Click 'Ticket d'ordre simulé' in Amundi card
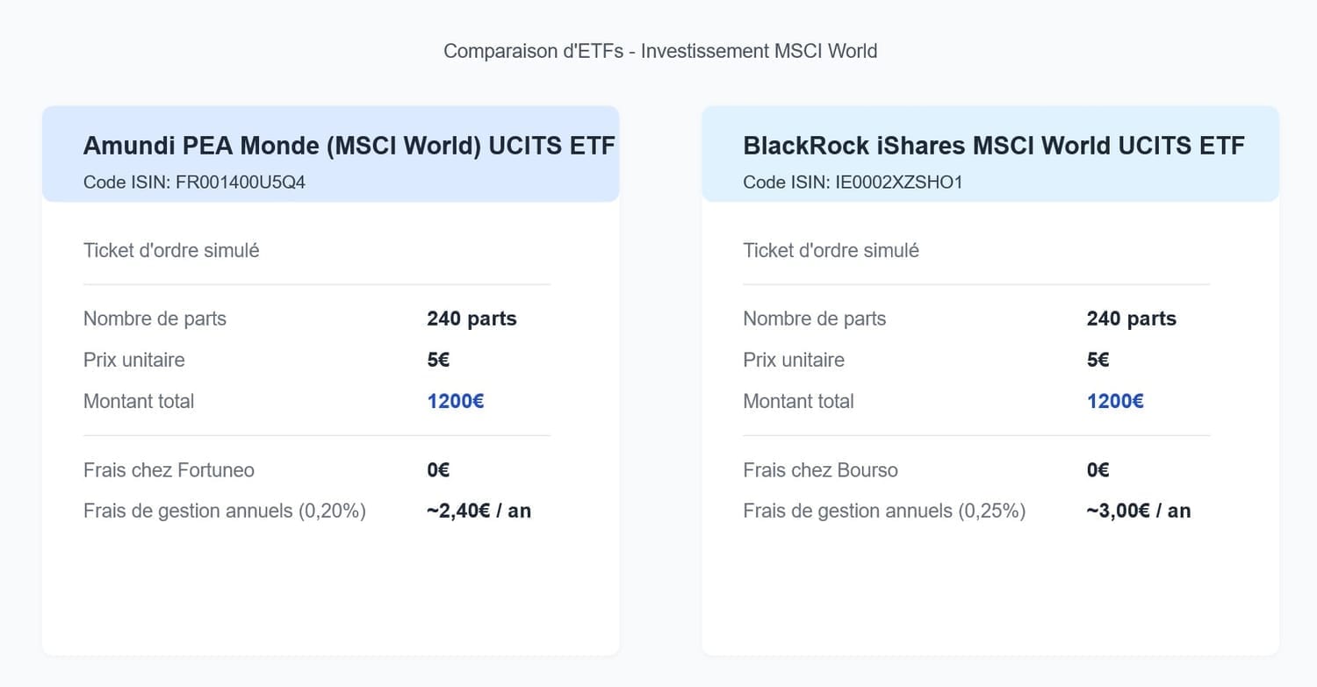The height and width of the screenshot is (687, 1317). click(171, 250)
